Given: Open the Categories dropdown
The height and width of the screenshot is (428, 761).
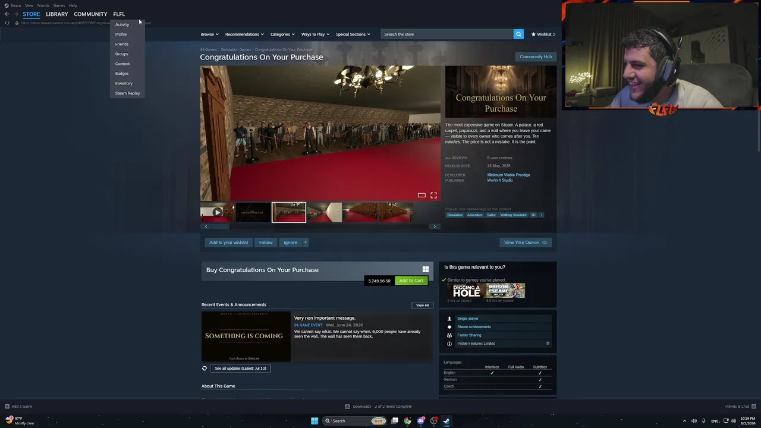Looking at the screenshot, I should [282, 34].
